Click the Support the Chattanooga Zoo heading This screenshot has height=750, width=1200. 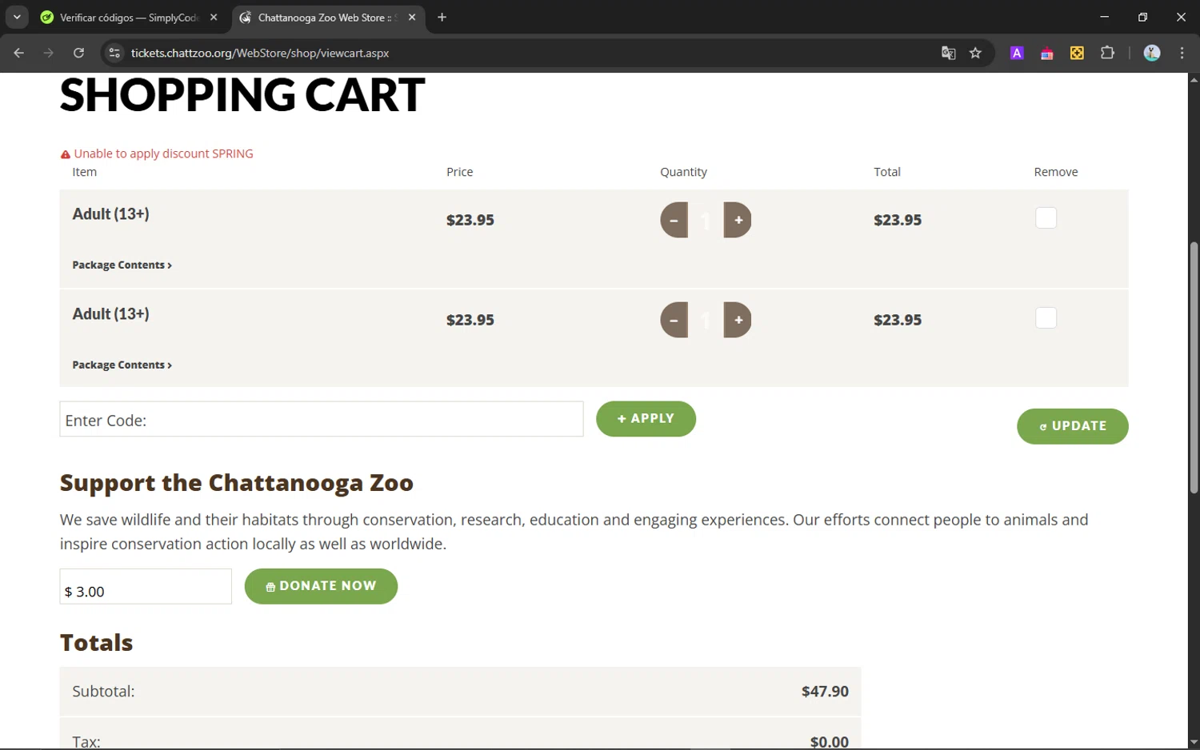237,483
